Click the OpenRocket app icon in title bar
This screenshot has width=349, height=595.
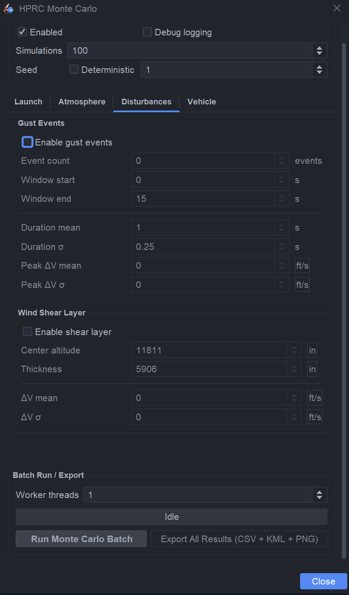point(8,9)
